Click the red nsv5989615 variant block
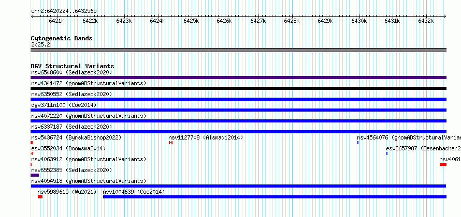 (40, 197)
